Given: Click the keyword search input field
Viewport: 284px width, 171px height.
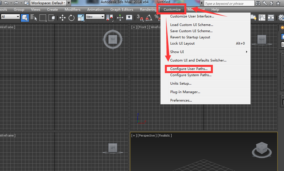Looking at the screenshot, I should coord(229,3).
